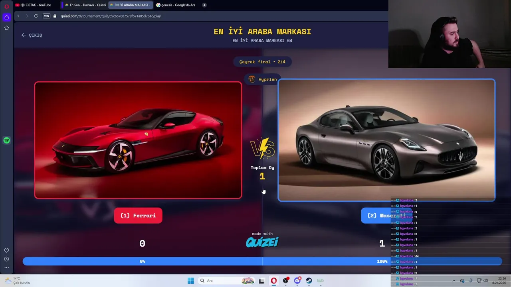Click the Ferrari vote count 0
The height and width of the screenshot is (287, 511).
(x=142, y=244)
